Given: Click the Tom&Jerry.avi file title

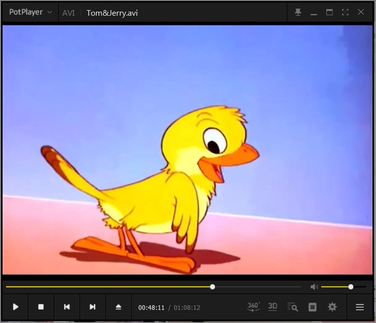Looking at the screenshot, I should pos(112,13).
